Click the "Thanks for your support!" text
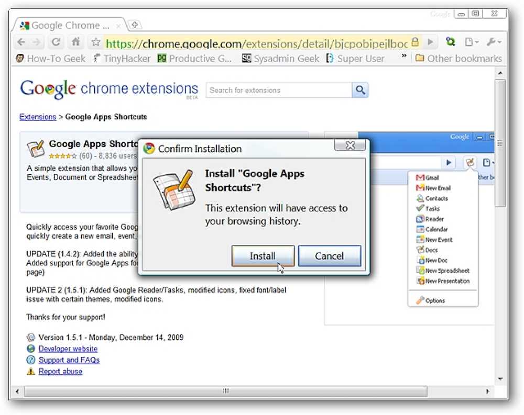 tap(65, 317)
